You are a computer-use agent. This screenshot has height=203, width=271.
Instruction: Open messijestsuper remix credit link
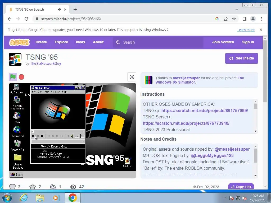coord(186,78)
